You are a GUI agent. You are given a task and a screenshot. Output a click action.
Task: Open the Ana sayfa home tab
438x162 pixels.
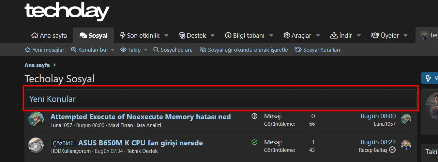click(x=49, y=35)
